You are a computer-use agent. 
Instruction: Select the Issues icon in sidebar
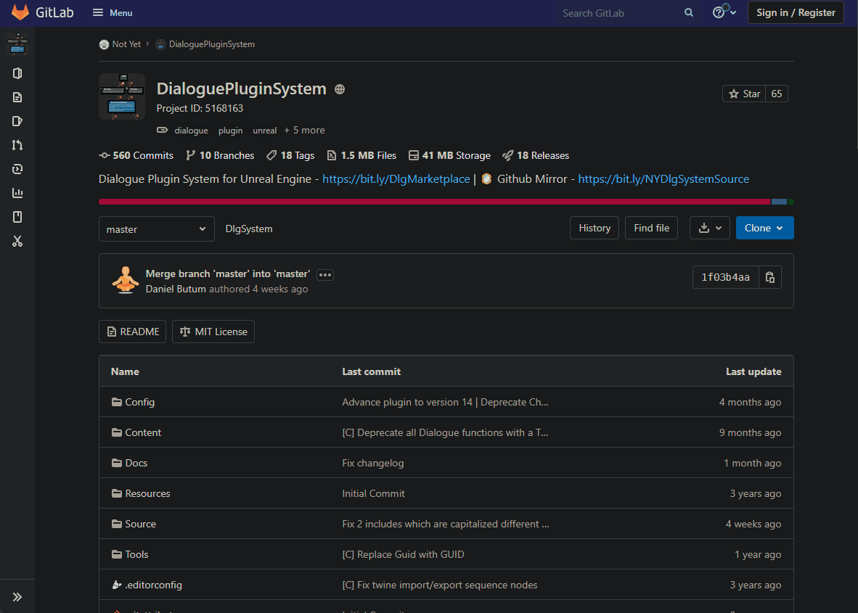17,120
